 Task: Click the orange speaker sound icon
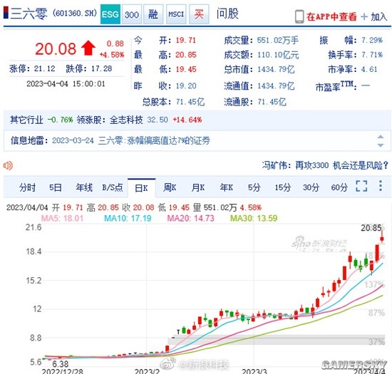coord(8,165)
